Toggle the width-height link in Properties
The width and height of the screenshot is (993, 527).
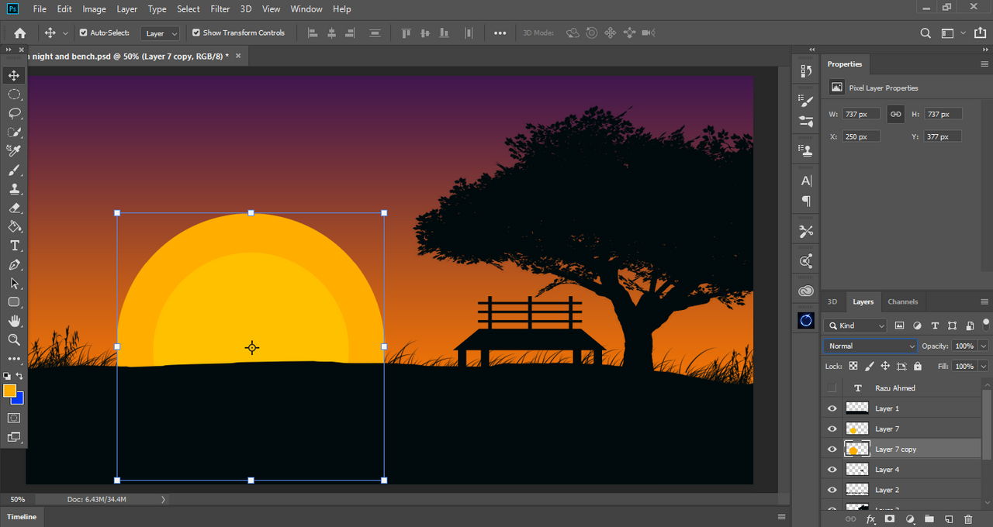[x=895, y=114]
